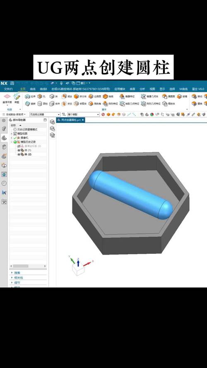Open the 无选择过滤器 selection filter dropdown
The height and width of the screenshot is (368, 207).
coord(45,115)
